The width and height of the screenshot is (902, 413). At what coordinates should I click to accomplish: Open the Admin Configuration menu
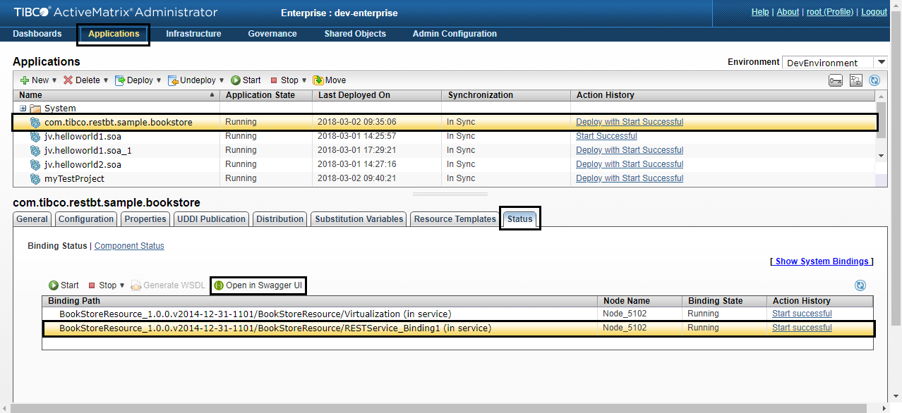click(x=455, y=34)
